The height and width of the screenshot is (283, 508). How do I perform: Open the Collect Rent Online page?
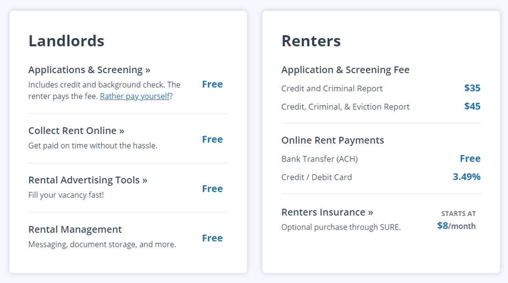[x=76, y=131]
